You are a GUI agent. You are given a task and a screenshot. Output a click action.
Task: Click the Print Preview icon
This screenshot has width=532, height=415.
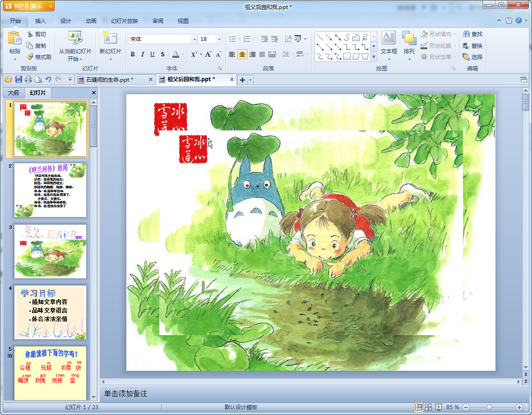[x=38, y=79]
